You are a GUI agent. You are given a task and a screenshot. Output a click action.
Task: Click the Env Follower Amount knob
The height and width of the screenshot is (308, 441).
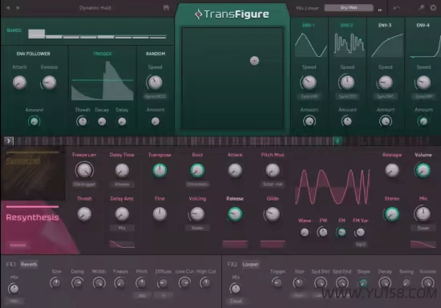pos(34,121)
